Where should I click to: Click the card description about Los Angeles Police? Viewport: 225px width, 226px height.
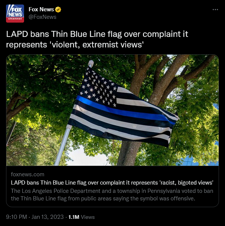(x=112, y=195)
